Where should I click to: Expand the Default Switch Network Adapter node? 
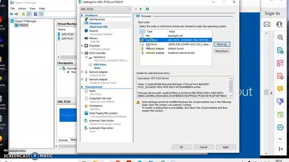point(82,72)
